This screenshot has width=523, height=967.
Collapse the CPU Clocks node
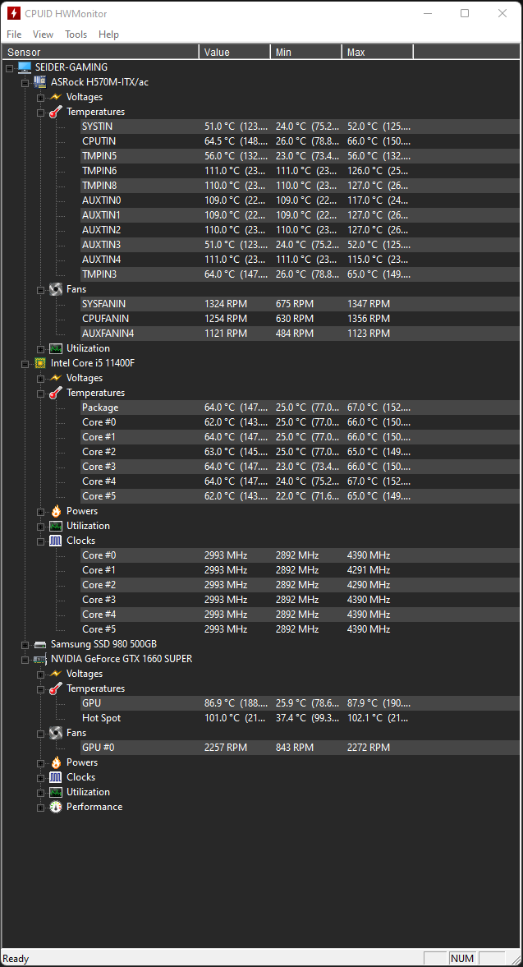click(40, 541)
